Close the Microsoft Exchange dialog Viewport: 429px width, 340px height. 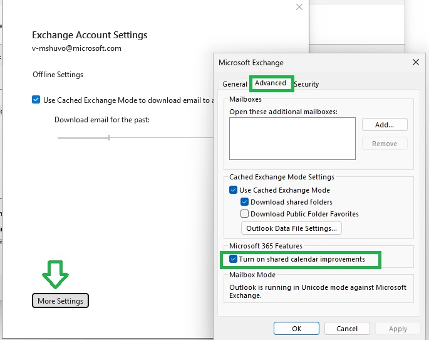pos(416,62)
